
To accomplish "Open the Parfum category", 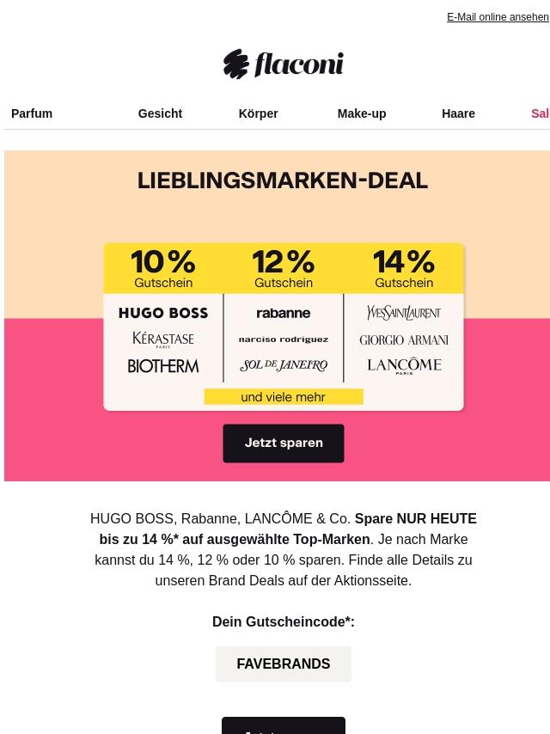I will tap(32, 113).
